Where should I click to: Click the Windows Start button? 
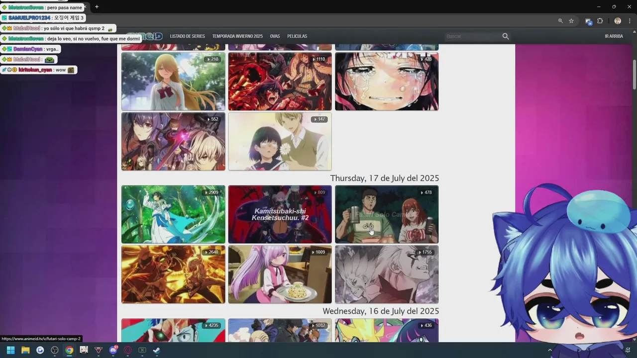click(10, 350)
